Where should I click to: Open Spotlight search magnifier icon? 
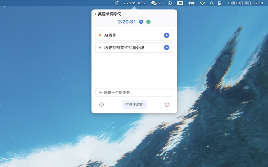[x=212, y=3]
